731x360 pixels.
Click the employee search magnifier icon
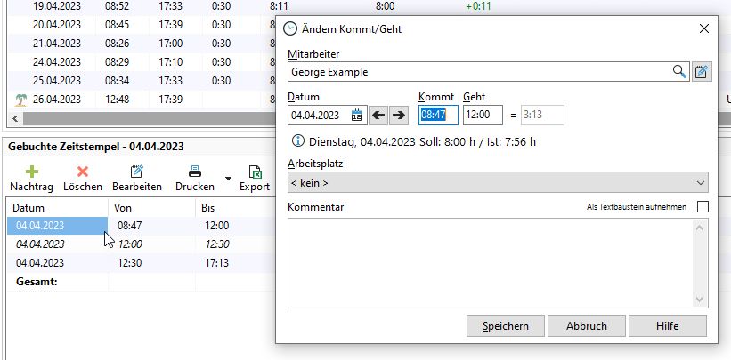pos(679,72)
